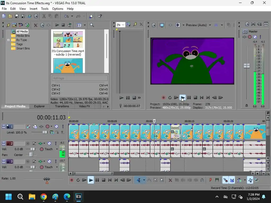Remove selected media with the X icon
The width and height of the screenshot is (271, 203).
[x=36, y=25]
